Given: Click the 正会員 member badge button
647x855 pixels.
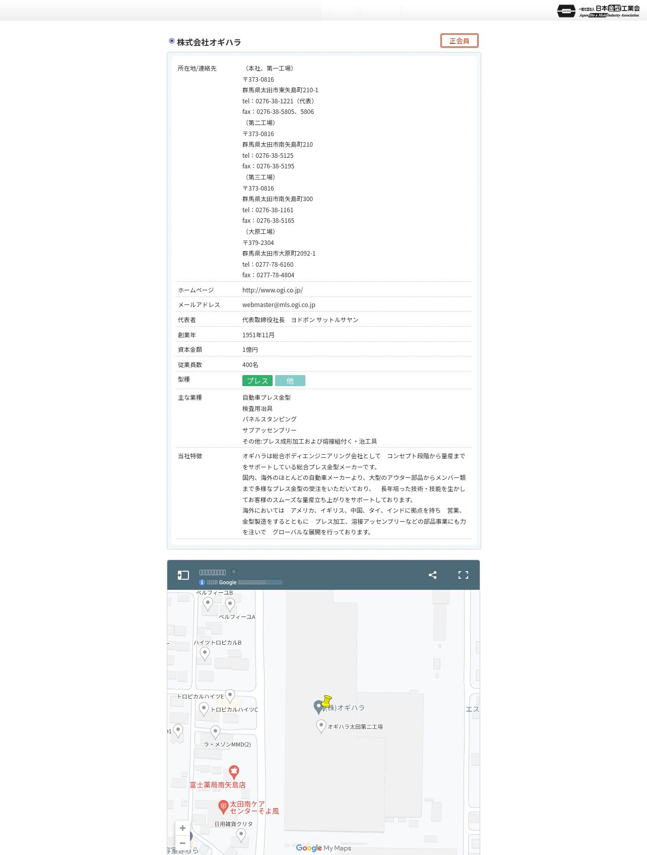Looking at the screenshot, I should click(x=459, y=41).
